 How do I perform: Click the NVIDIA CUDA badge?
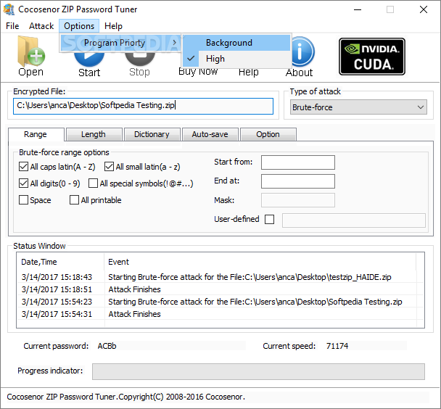372,57
